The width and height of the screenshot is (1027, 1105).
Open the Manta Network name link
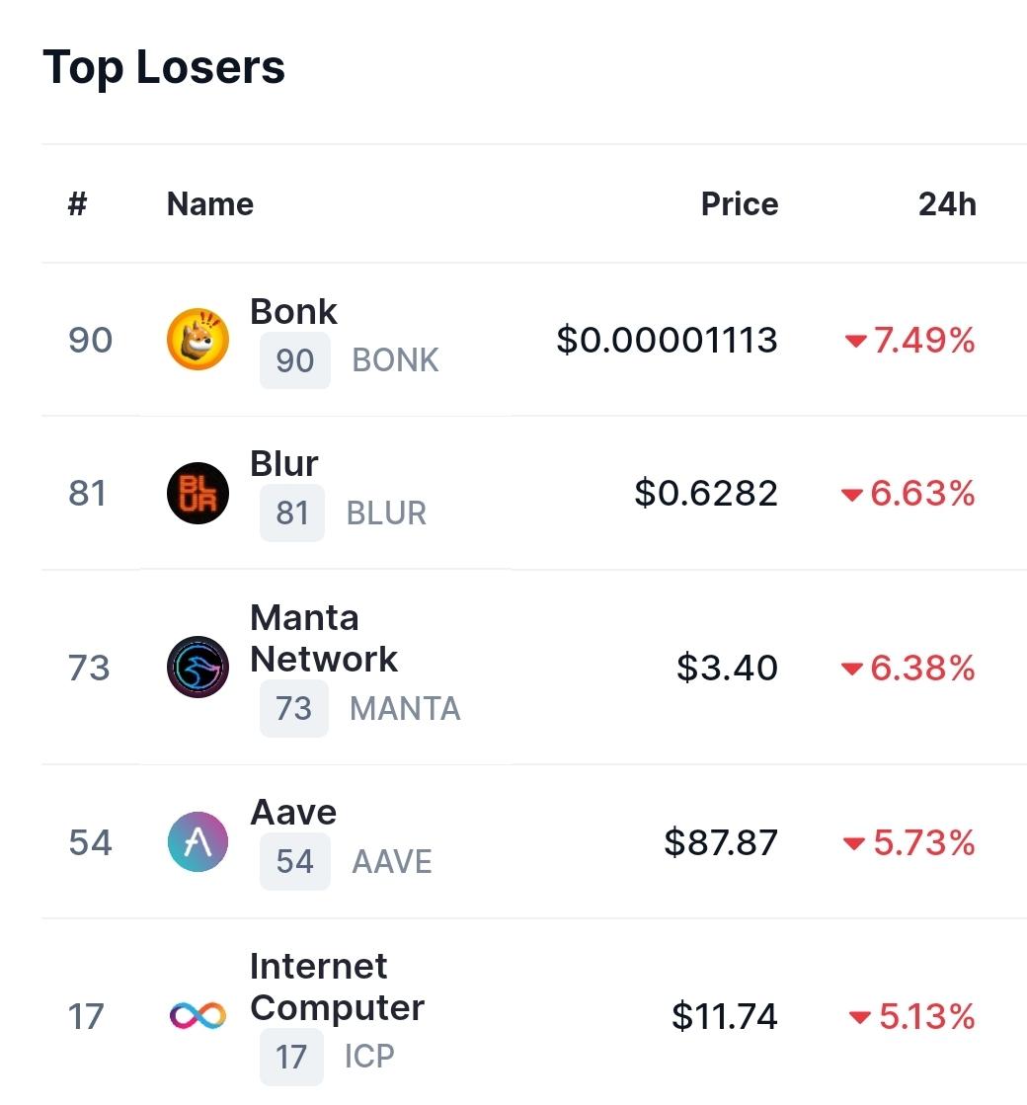pos(324,639)
